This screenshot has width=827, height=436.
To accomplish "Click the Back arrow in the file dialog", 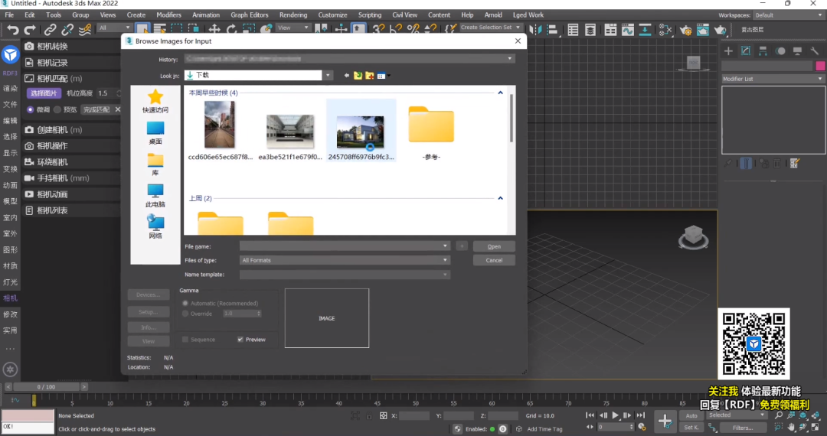I will click(x=347, y=76).
